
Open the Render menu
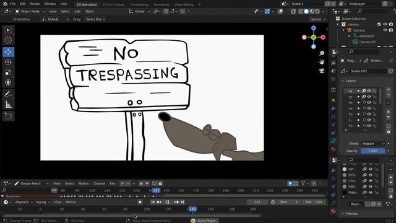click(x=35, y=4)
